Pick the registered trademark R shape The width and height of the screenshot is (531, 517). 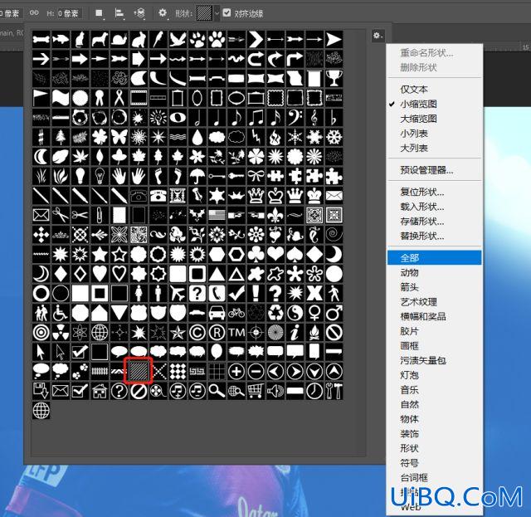tap(217, 332)
